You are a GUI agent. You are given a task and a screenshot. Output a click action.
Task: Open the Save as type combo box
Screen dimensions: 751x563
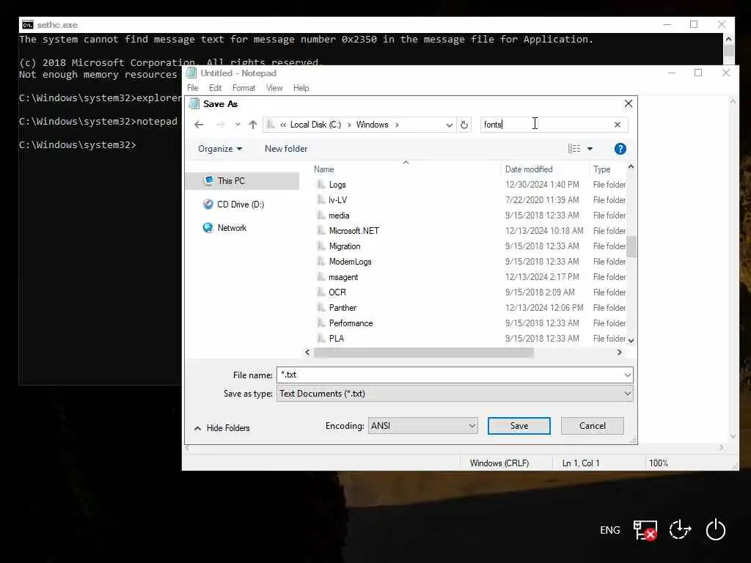(x=455, y=394)
